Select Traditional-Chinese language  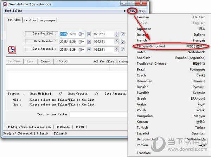point(171,64)
